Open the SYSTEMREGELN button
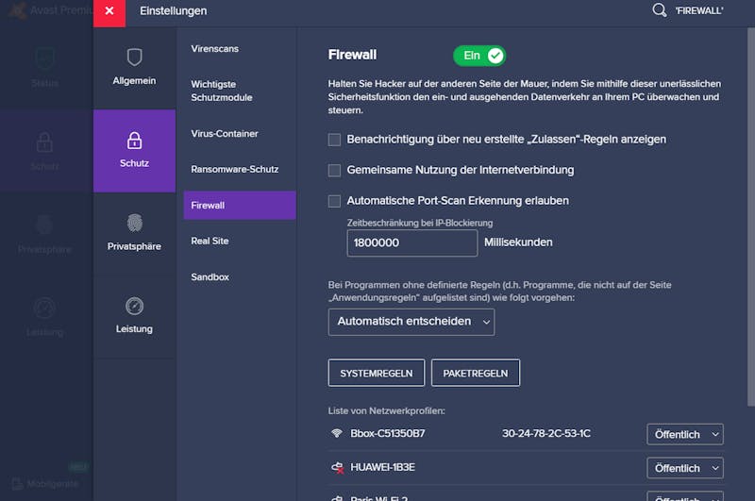This screenshot has height=501, width=755. click(377, 373)
